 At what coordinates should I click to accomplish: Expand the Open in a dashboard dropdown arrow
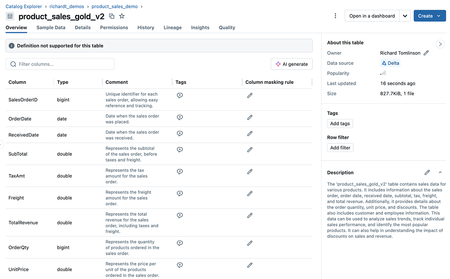click(x=405, y=16)
